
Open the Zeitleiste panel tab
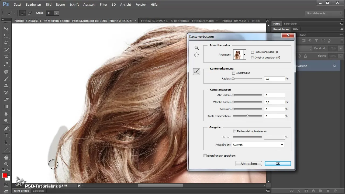click(39, 190)
